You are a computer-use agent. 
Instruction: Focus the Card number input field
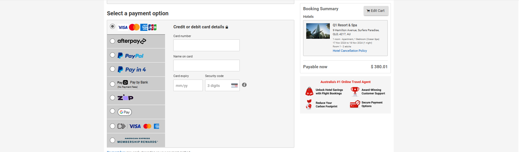[207, 45]
